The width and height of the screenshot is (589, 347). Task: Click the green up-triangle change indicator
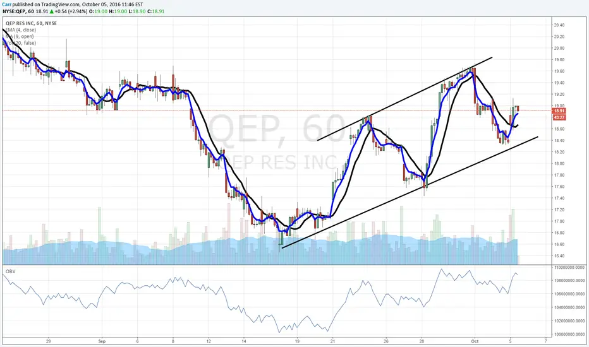[51, 11]
